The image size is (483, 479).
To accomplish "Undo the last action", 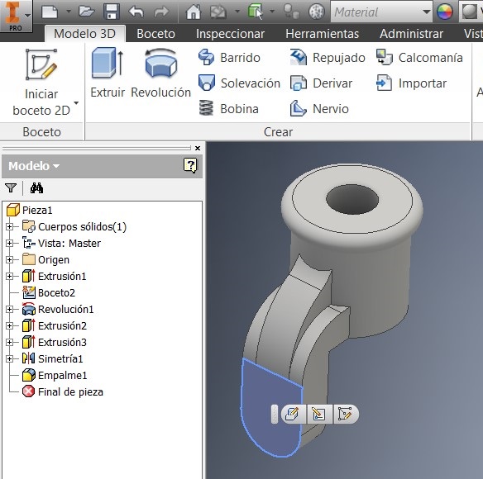I will point(136,12).
